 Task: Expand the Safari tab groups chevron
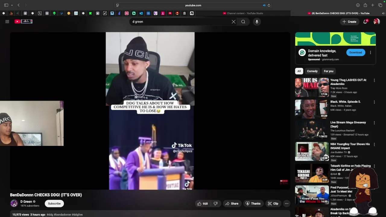pyautogui.click(x=12, y=5)
